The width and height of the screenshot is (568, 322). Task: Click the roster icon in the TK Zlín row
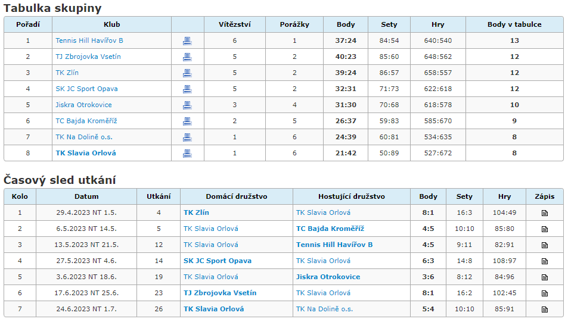187,73
